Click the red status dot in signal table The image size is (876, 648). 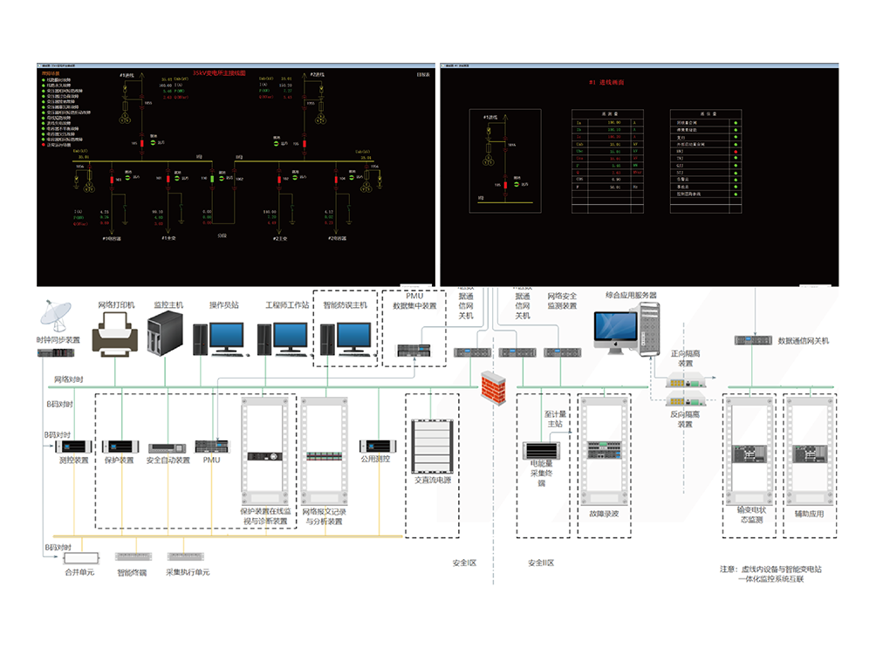736,150
